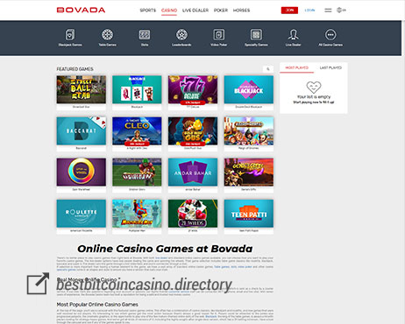Viewport: 405px width, 324px height.
Task: Click the search magnifier above featured games
Action: point(268,69)
